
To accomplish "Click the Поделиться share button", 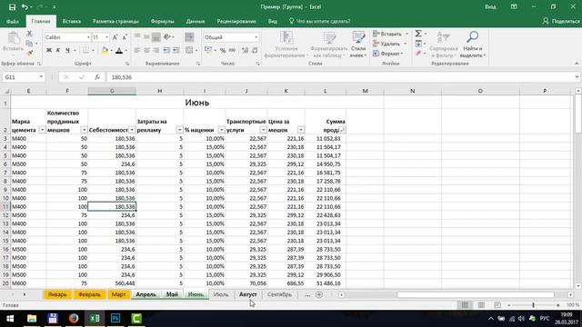I will click(x=561, y=22).
